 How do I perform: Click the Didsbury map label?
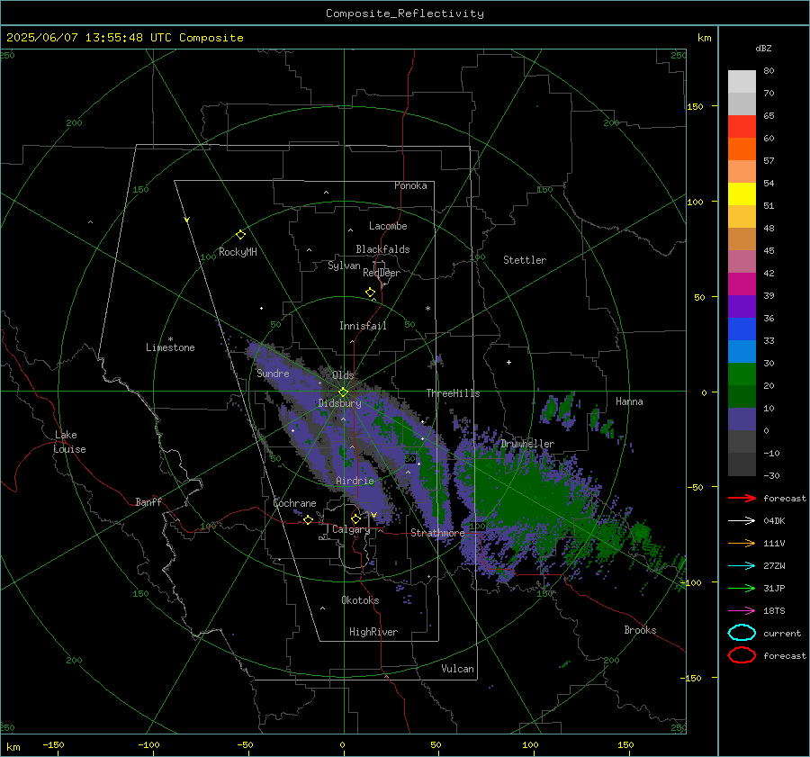[340, 403]
